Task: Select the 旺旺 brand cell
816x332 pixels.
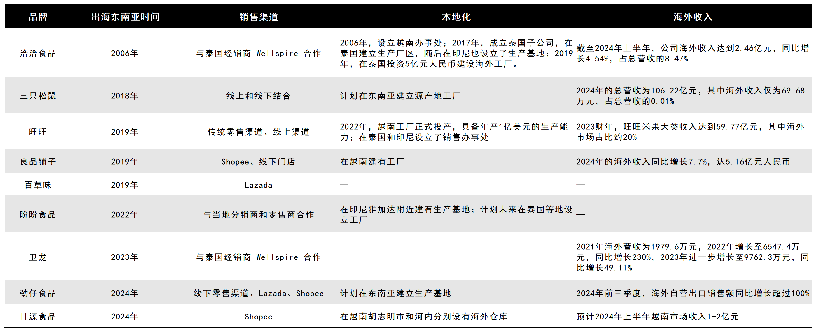Action: [38, 132]
